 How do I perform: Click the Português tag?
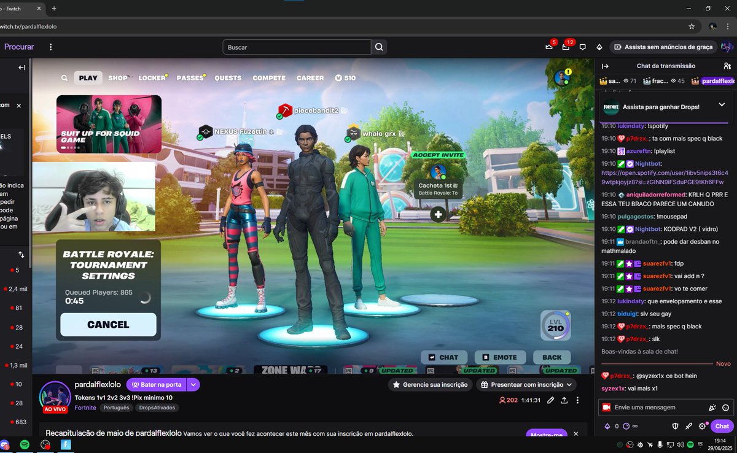coord(116,408)
